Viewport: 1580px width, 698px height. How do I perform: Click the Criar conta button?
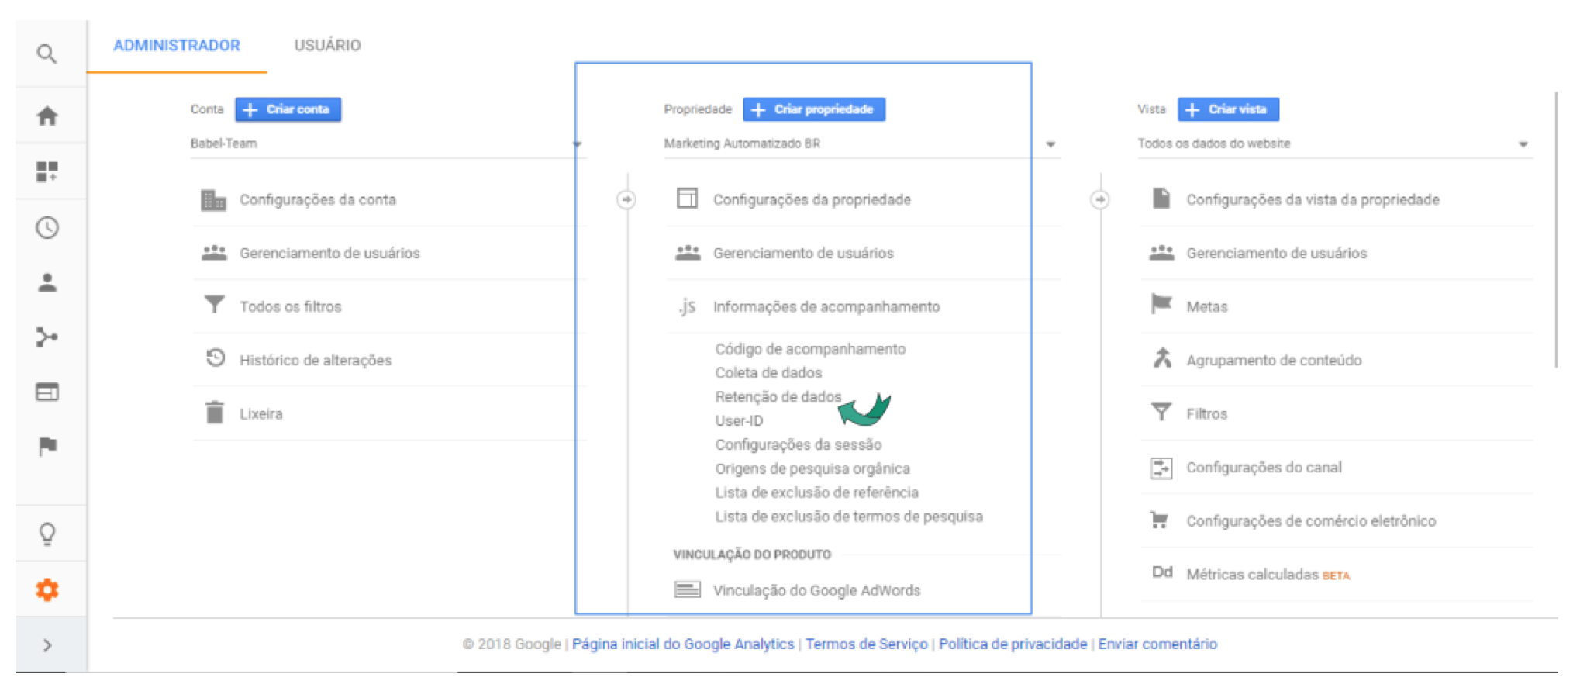288,109
